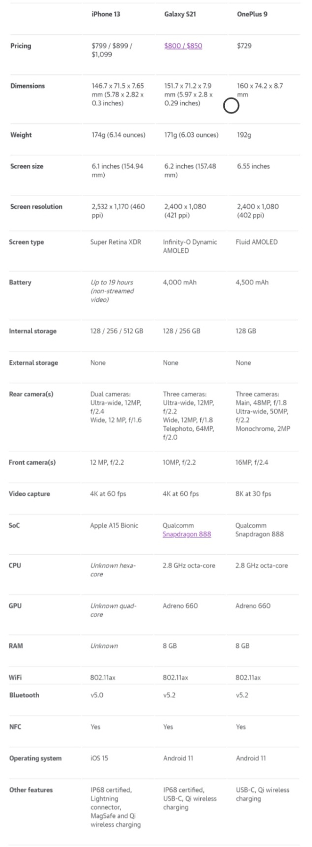312x847 pixels.
Task: Click the $729 OnePlus 9 price
Action: click(244, 46)
